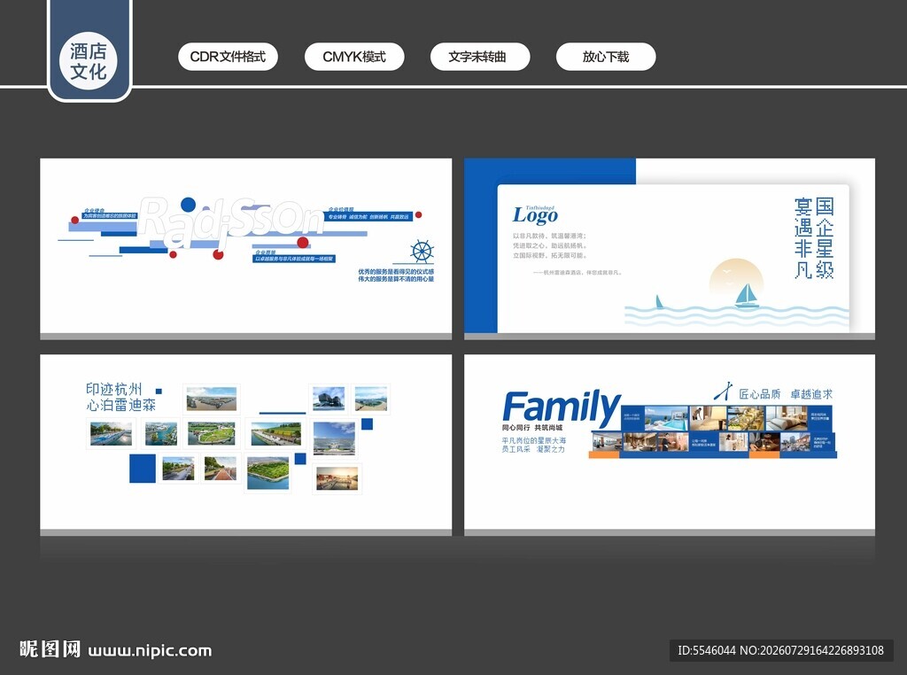Click the blue logo mark beside 匠心品质
Viewport: 907px width, 675px height.
[x=723, y=392]
